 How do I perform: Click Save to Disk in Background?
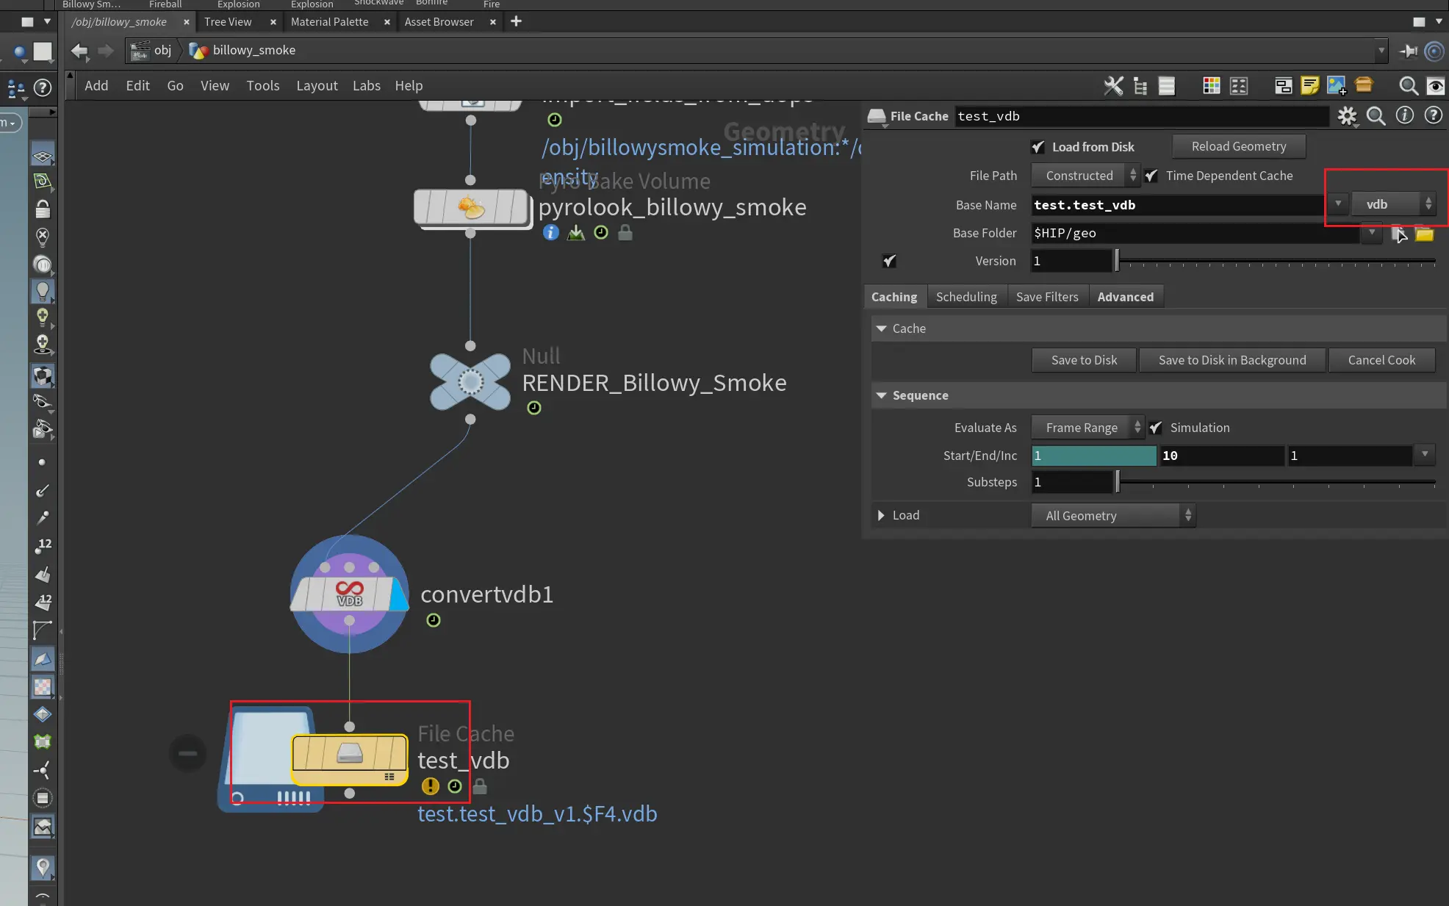(1232, 360)
